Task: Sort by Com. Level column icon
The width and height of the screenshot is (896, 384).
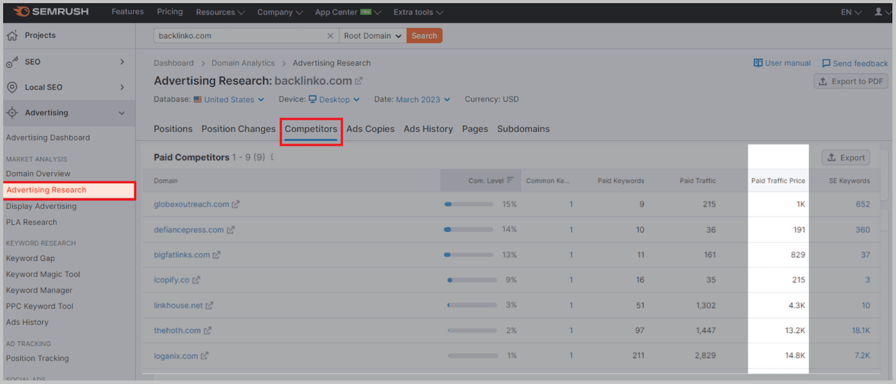Action: click(x=510, y=180)
